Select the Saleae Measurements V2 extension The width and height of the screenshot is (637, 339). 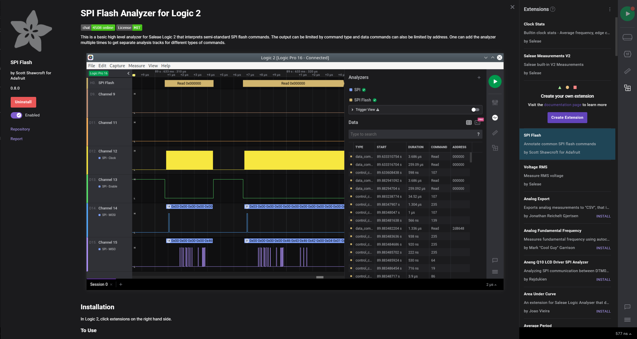click(x=567, y=64)
